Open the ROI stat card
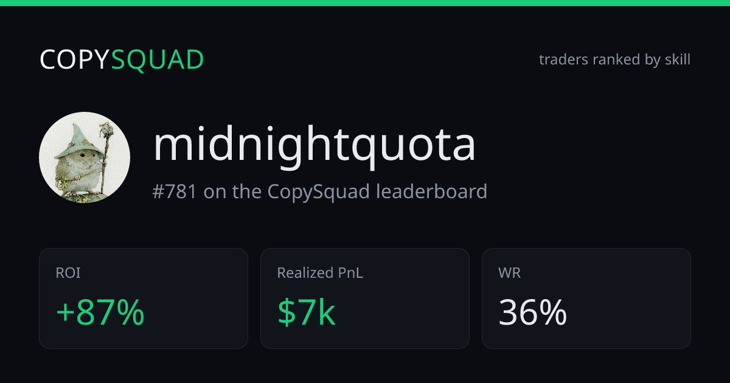The height and width of the screenshot is (383, 730). tap(144, 298)
